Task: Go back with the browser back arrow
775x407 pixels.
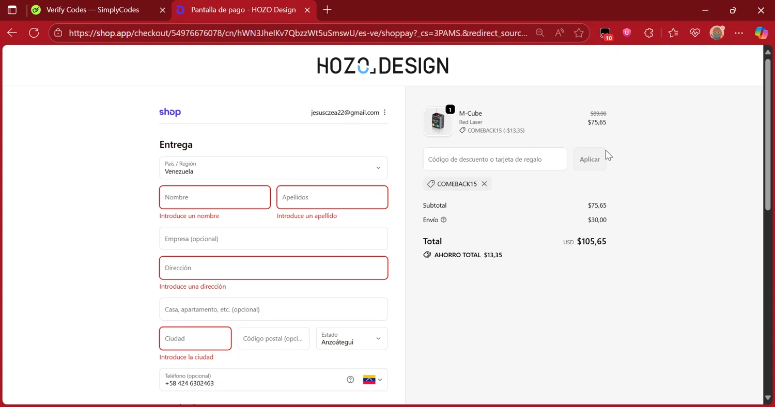Action: click(12, 33)
